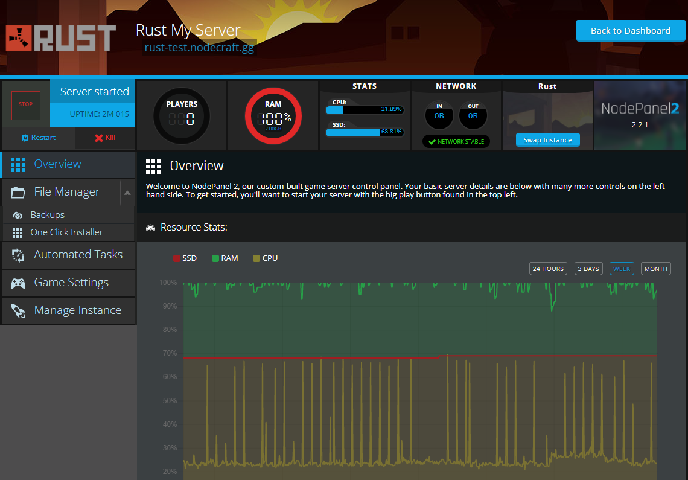Click the Overview grid icon in sidebar
Viewport: 688px width, 480px height.
click(x=18, y=164)
